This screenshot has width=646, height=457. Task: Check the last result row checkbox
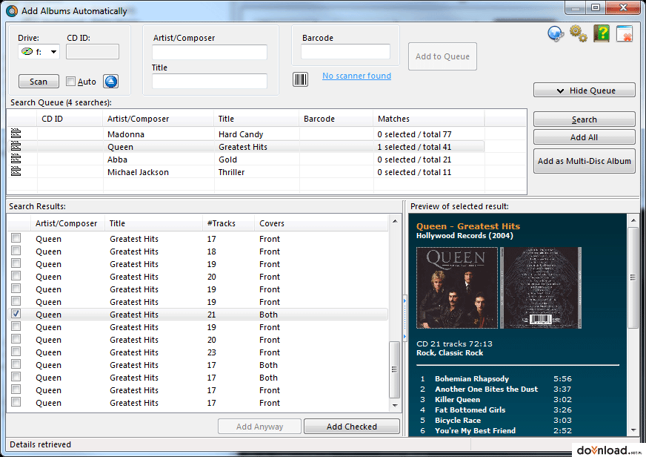coord(16,402)
